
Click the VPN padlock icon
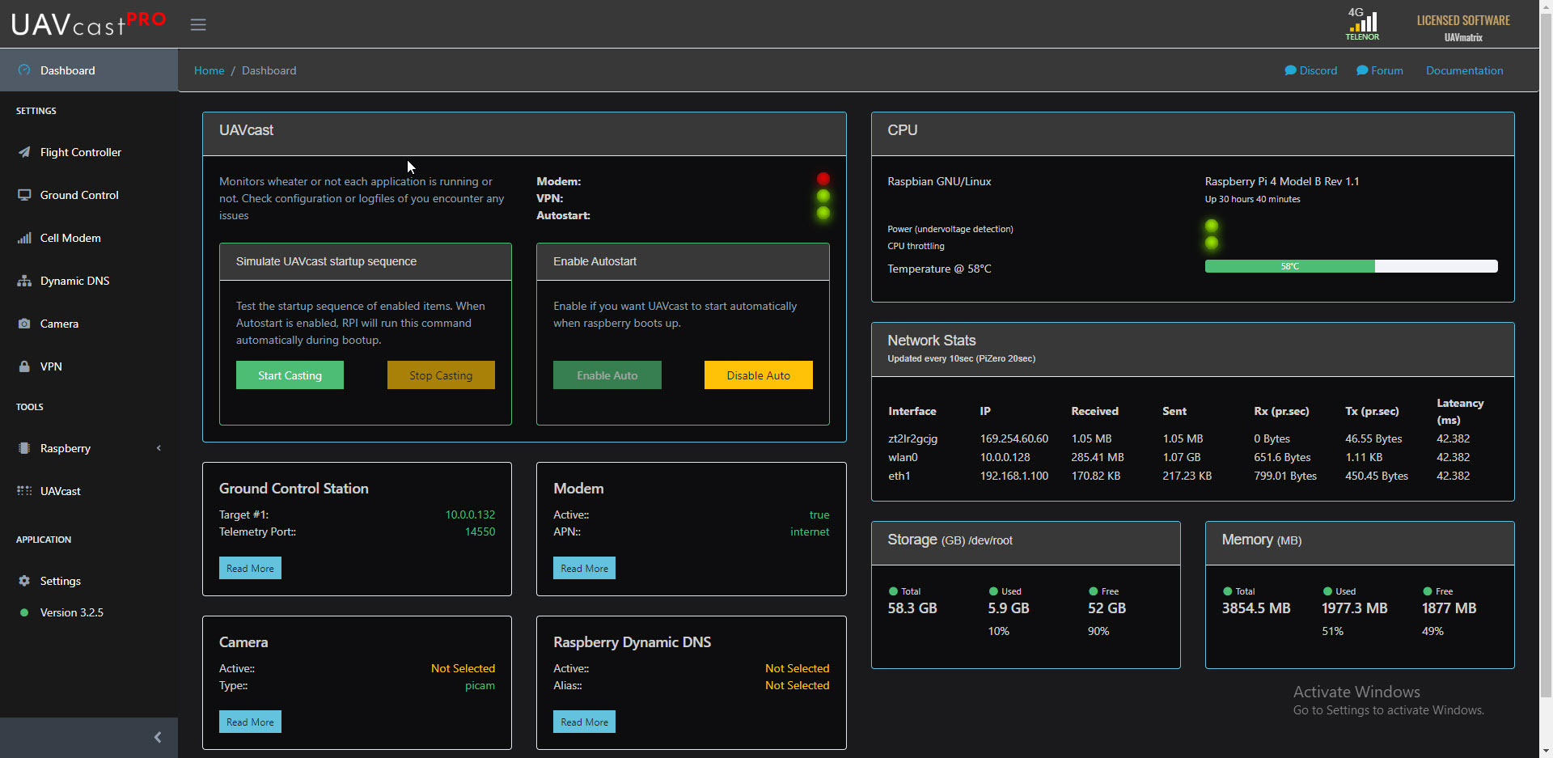[x=24, y=366]
